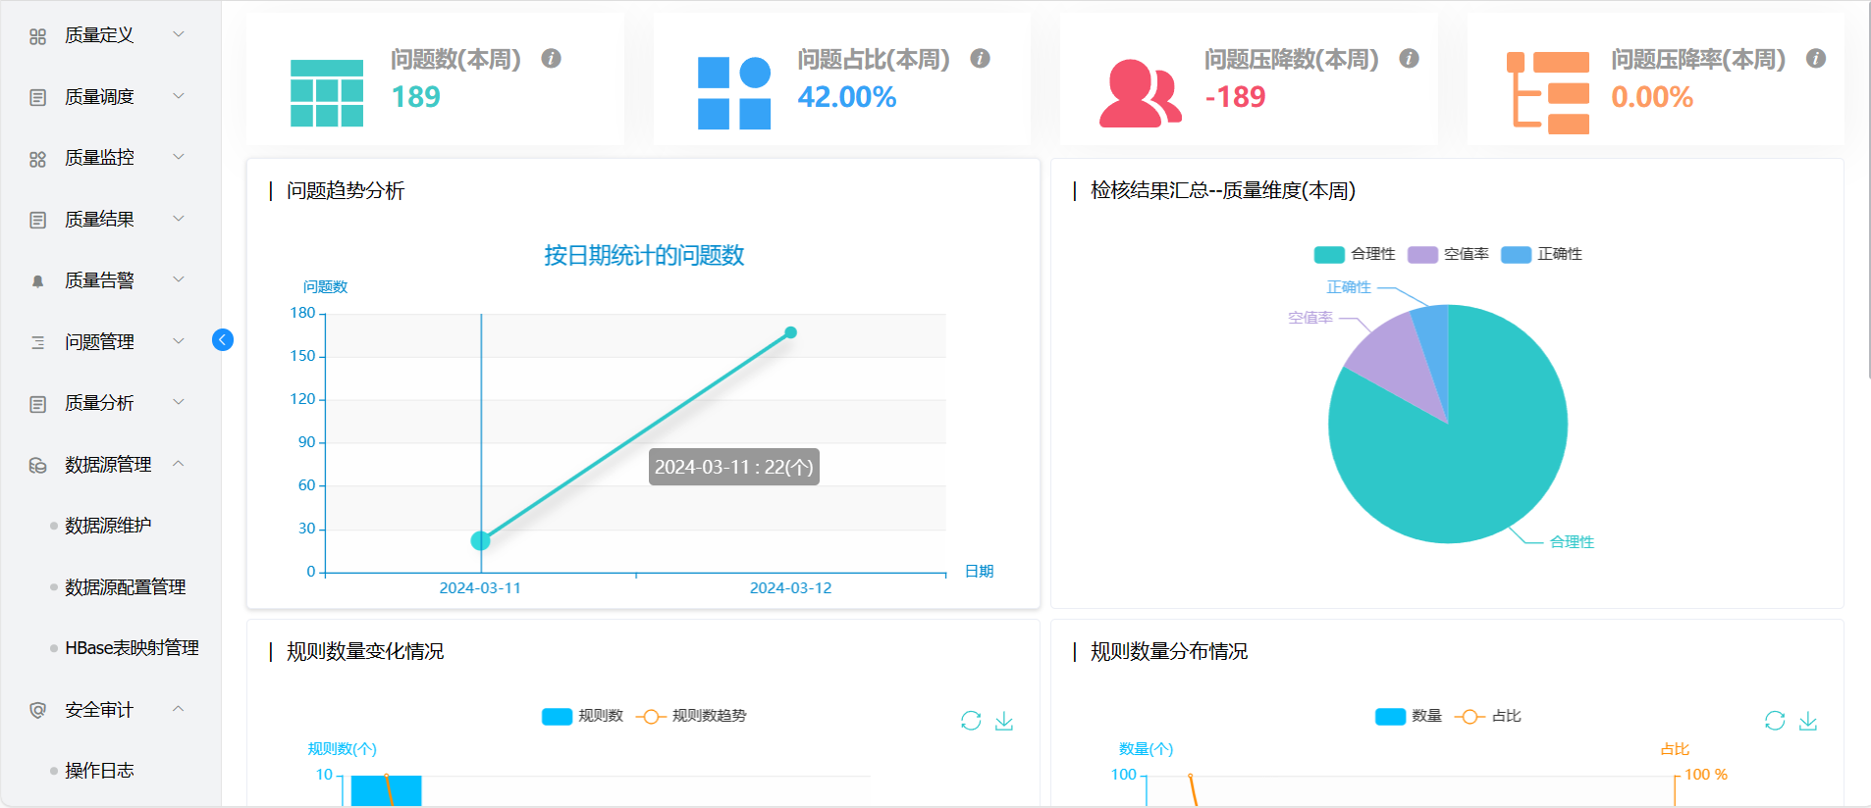The width and height of the screenshot is (1871, 808).
Task: Click the blue shapes icon on 问题占比 card
Action: pos(734,93)
